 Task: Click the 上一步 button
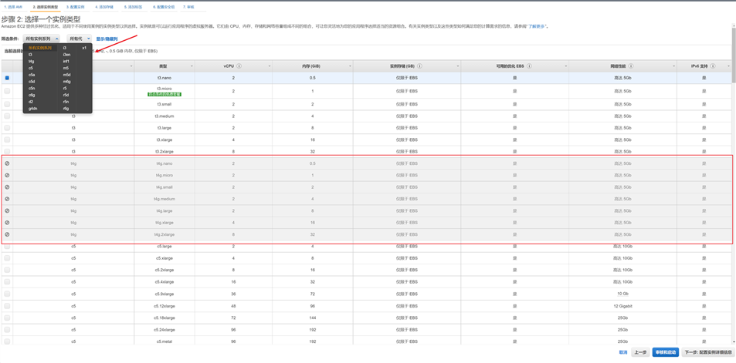tap(640, 352)
